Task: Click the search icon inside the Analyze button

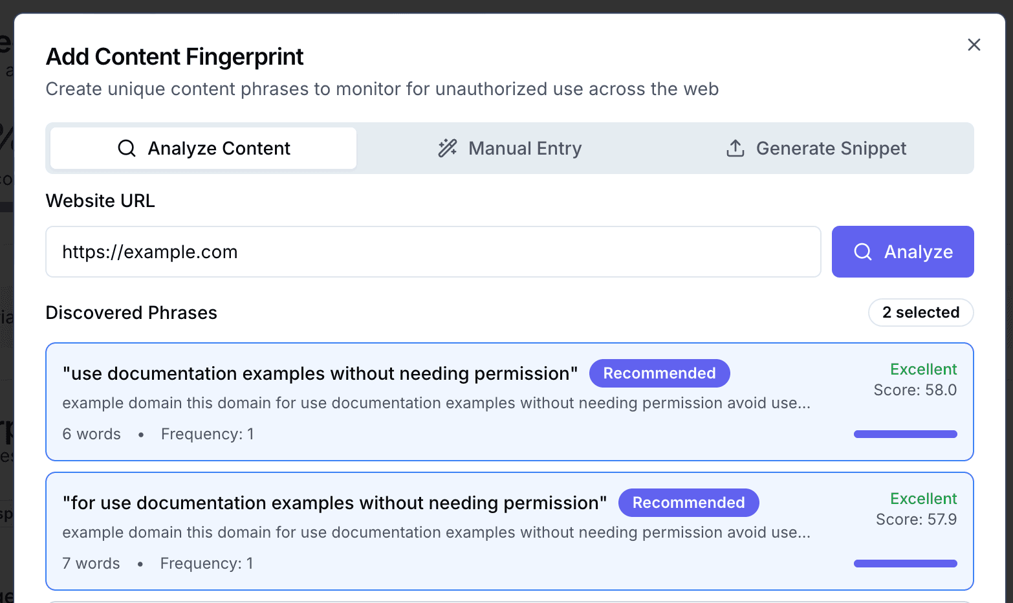Action: tap(863, 252)
